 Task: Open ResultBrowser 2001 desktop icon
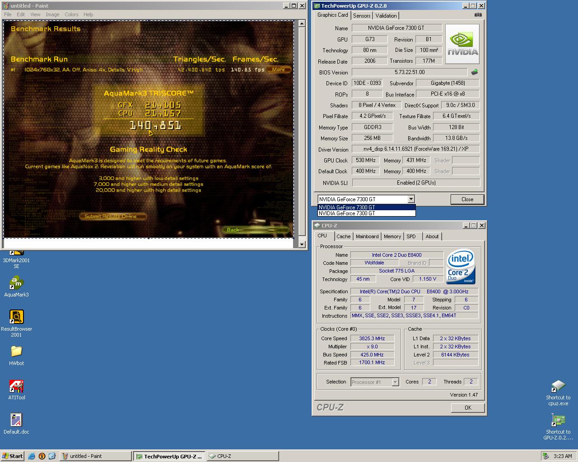[x=16, y=323]
